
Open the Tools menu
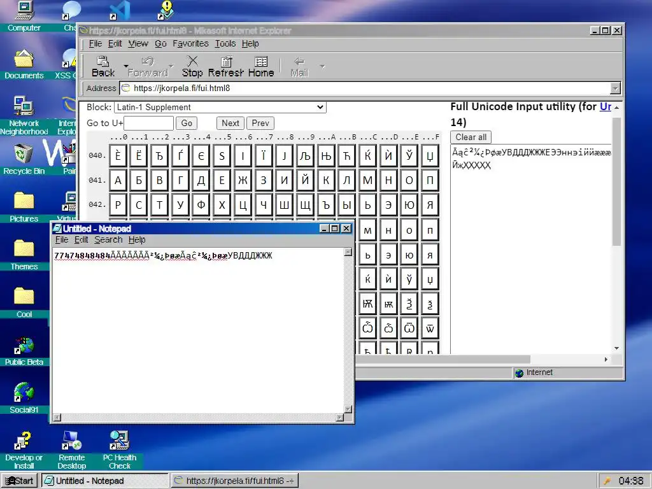pyautogui.click(x=225, y=44)
